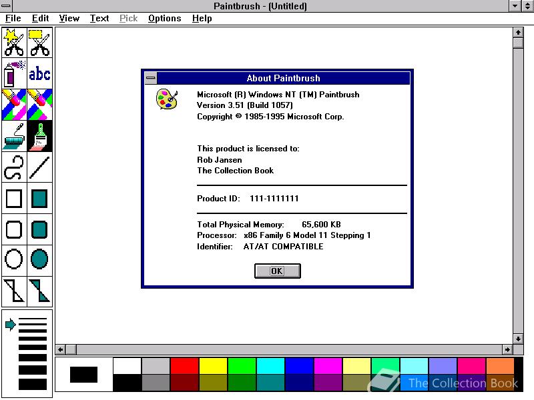Pick the white color swatch
The image size is (534, 400).
(x=127, y=365)
